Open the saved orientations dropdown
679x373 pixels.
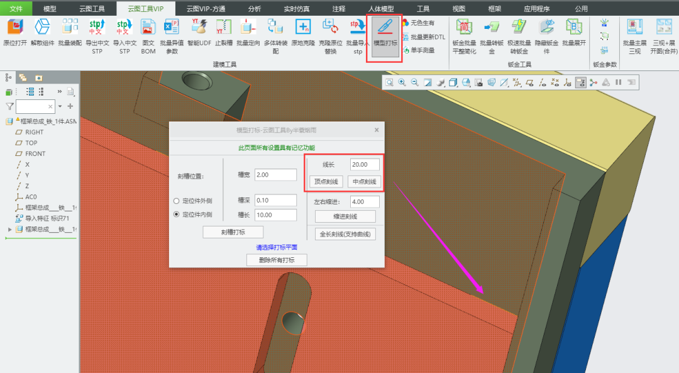tap(466, 82)
